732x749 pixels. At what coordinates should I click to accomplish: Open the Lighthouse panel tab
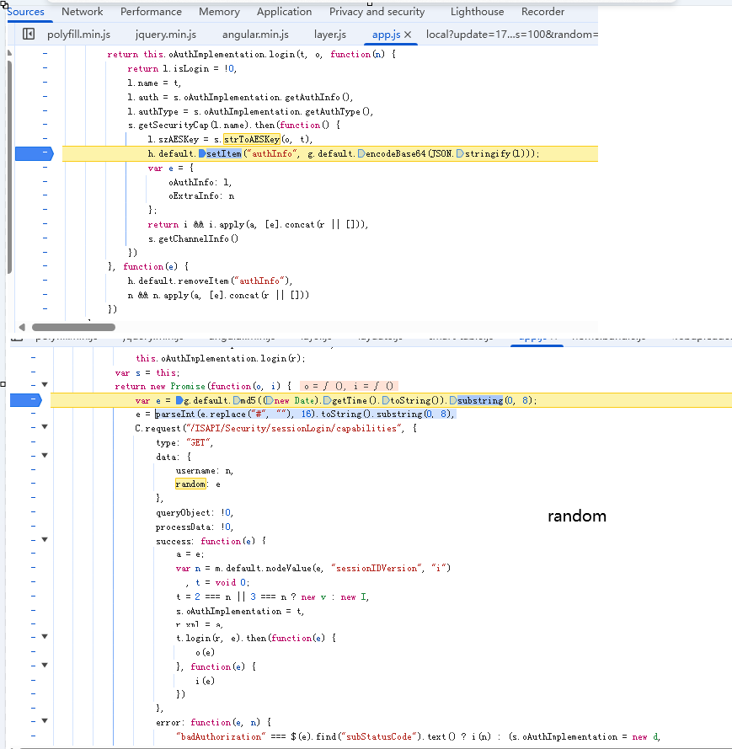pos(477,12)
